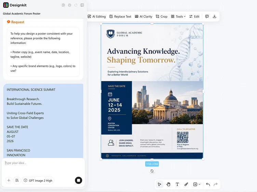Collapse the sidebar panel icon
The image size is (257, 192).
[x=82, y=5]
